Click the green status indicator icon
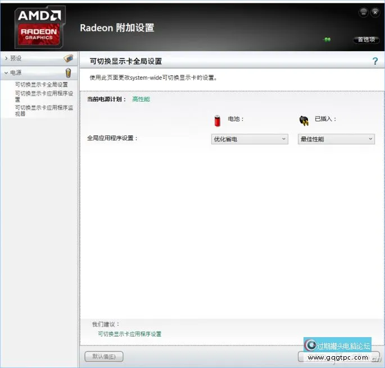Screen dimensions: 385x368 click(327, 39)
